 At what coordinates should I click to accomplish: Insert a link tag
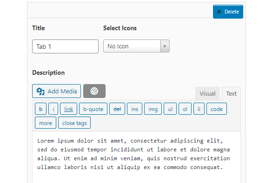tap(68, 109)
